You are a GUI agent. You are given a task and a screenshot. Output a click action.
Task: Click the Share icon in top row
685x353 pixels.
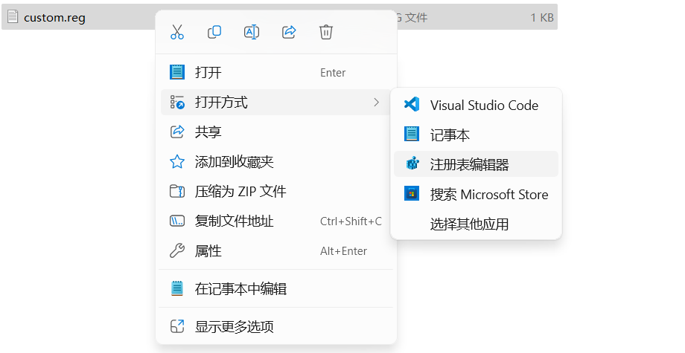coord(289,32)
